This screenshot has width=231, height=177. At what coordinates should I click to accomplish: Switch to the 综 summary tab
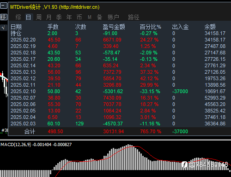(x=18, y=17)
